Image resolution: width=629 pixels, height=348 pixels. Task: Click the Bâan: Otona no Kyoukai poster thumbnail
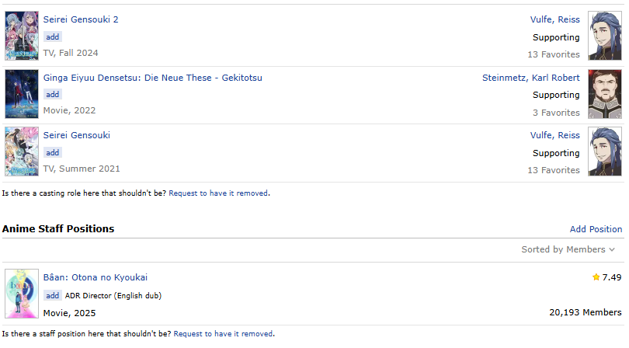(x=22, y=294)
